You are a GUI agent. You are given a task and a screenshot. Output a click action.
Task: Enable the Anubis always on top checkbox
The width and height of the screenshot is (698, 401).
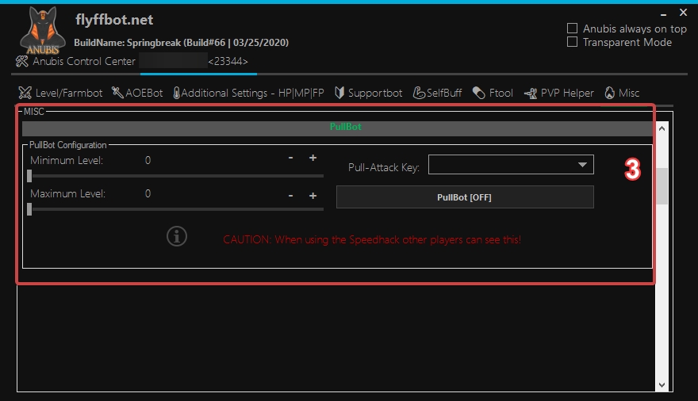[572, 29]
